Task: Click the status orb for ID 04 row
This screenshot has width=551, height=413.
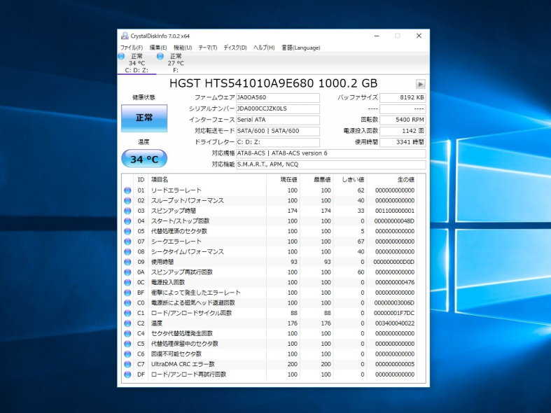Action: tap(127, 221)
